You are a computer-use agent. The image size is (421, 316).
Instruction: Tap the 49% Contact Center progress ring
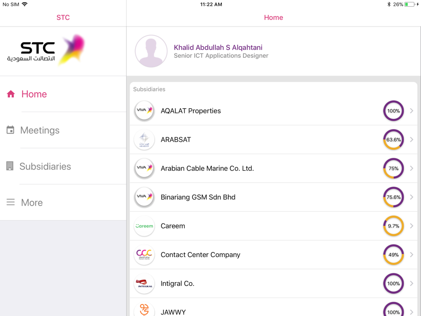(393, 254)
